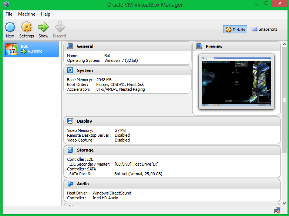
Task: Open the Audio section header
Action: click(172, 184)
